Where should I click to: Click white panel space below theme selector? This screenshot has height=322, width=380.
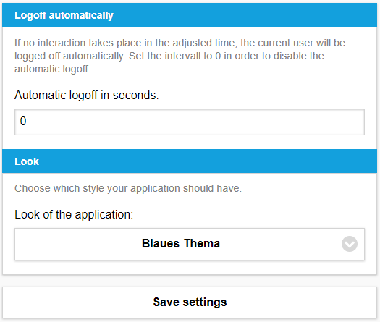click(x=190, y=267)
